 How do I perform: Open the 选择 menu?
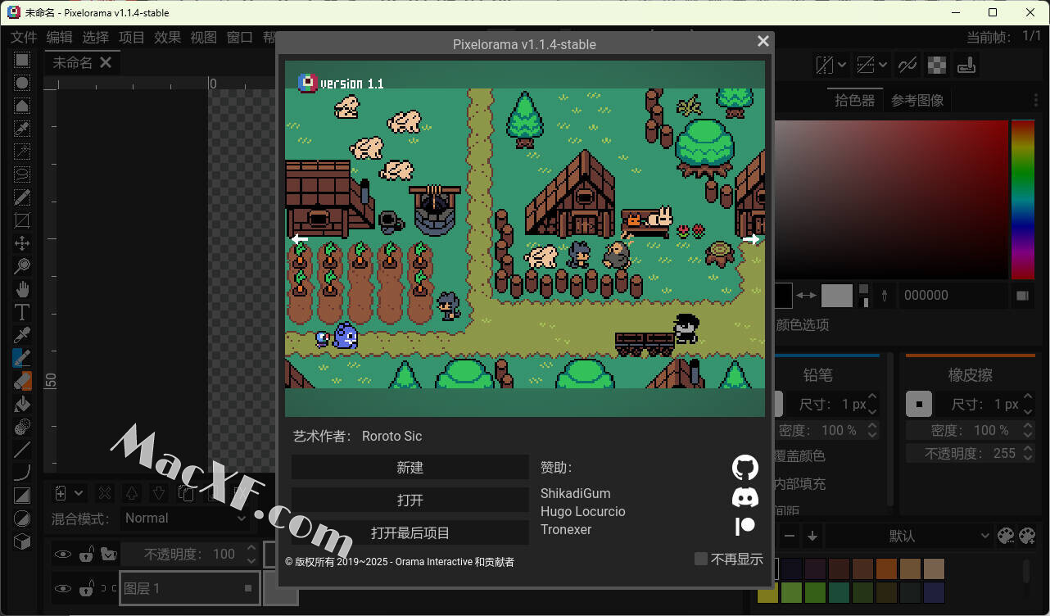(x=96, y=38)
